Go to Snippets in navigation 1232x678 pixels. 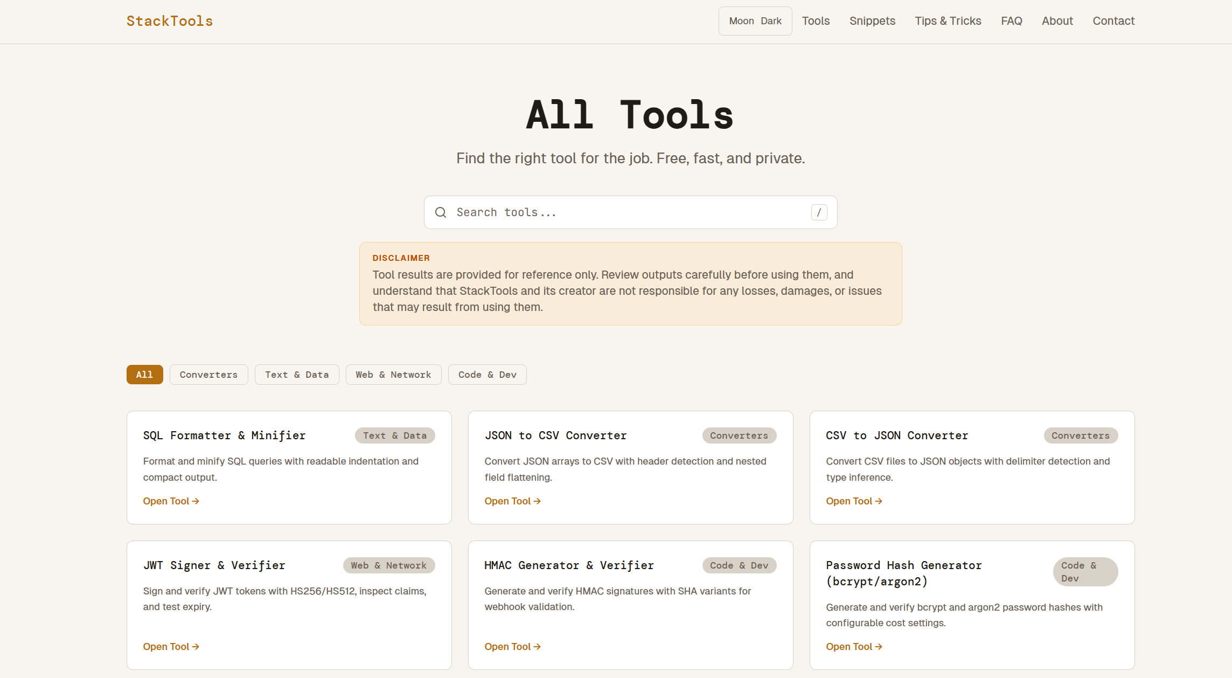click(x=872, y=21)
